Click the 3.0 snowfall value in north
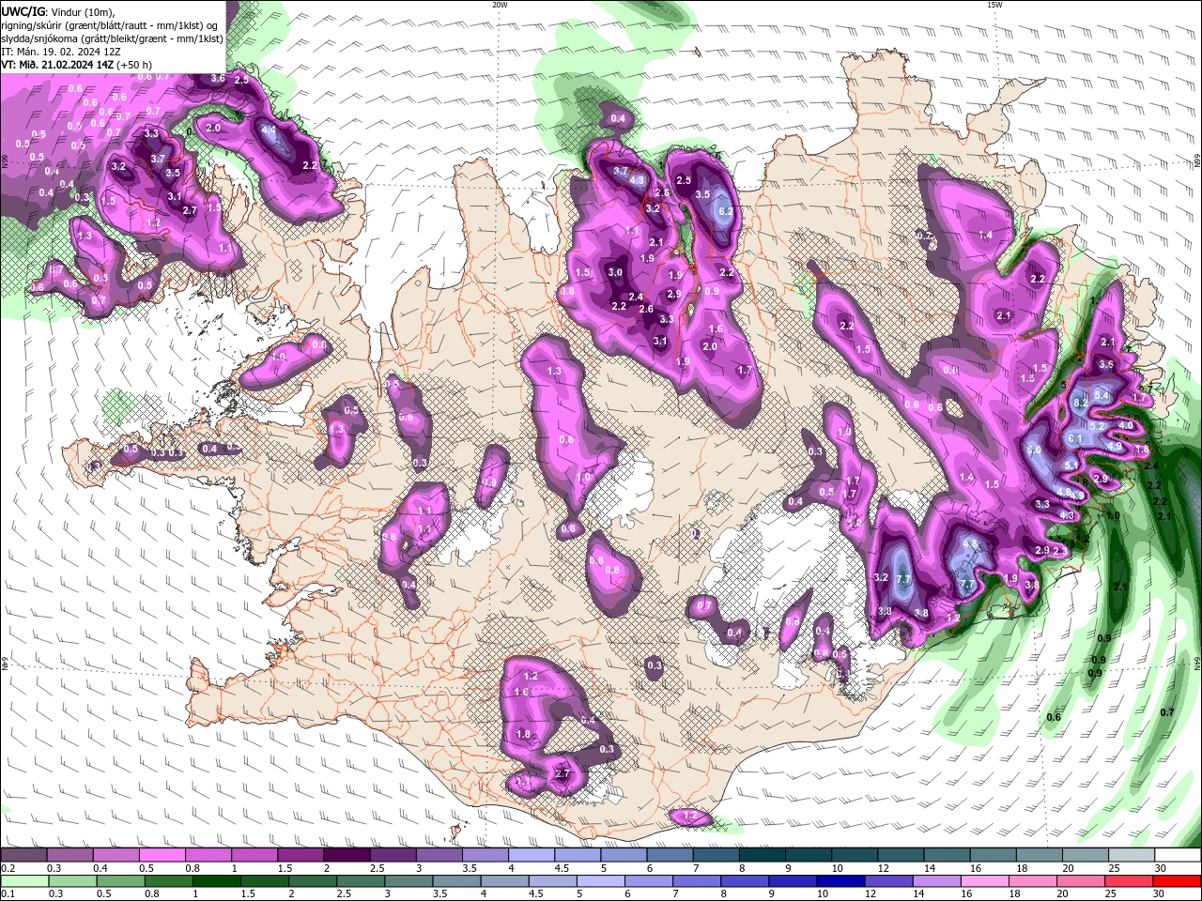1202x901 pixels. (615, 272)
